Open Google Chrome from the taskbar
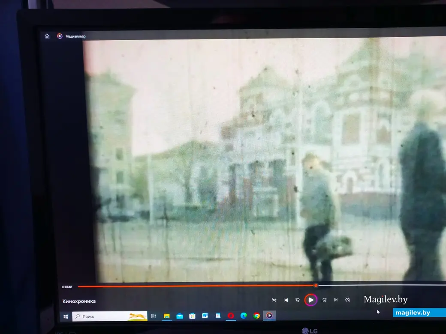 pyautogui.click(x=256, y=316)
